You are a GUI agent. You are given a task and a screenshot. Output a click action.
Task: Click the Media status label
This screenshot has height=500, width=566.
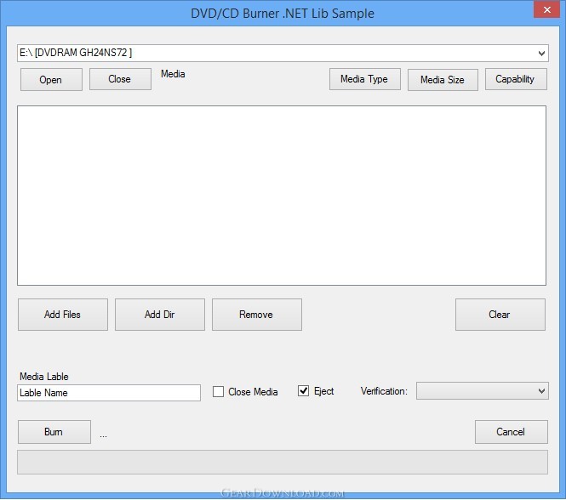coord(173,74)
